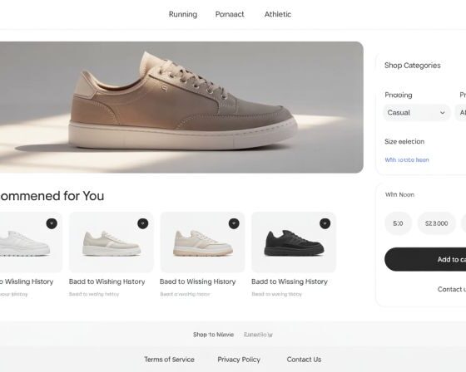Viewport: 466px width, 372px height.
Task: Open the Privacy Policy footer link
Action: coord(239,360)
